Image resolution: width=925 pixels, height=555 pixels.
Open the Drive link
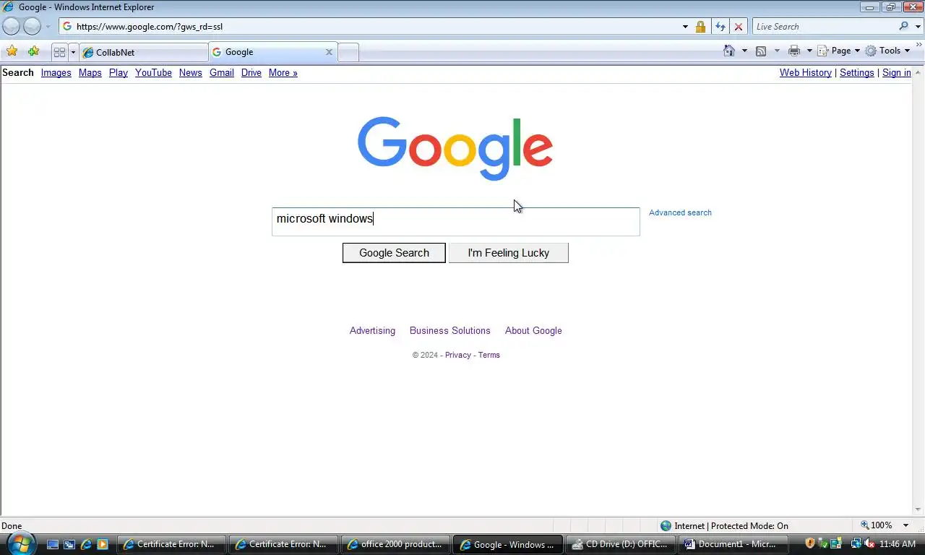pyautogui.click(x=251, y=72)
